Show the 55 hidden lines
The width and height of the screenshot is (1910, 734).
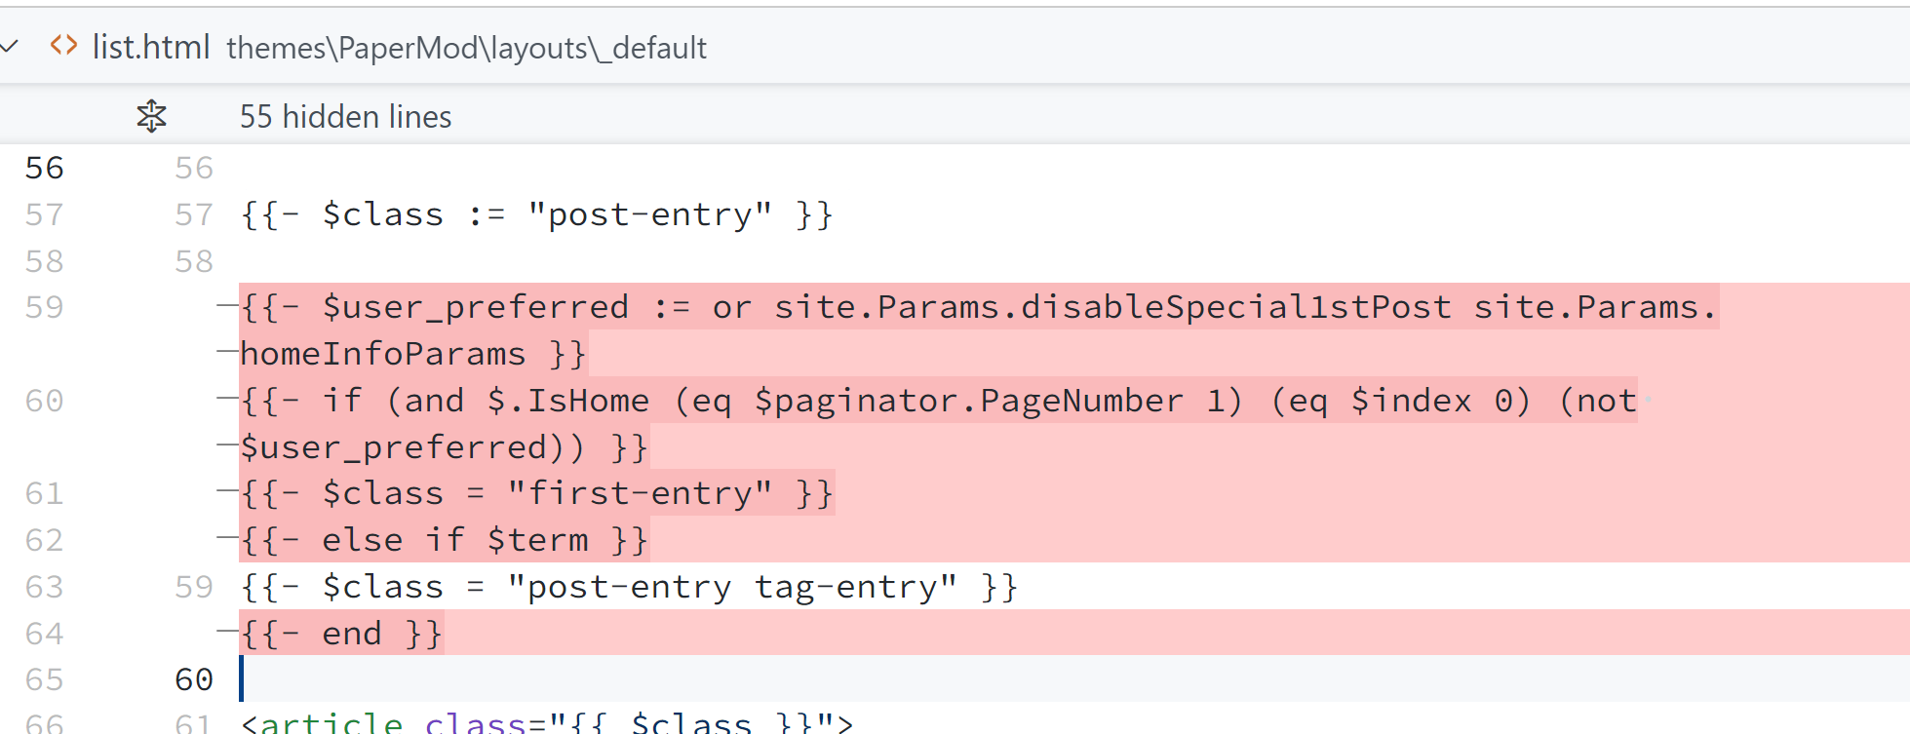pos(345,117)
